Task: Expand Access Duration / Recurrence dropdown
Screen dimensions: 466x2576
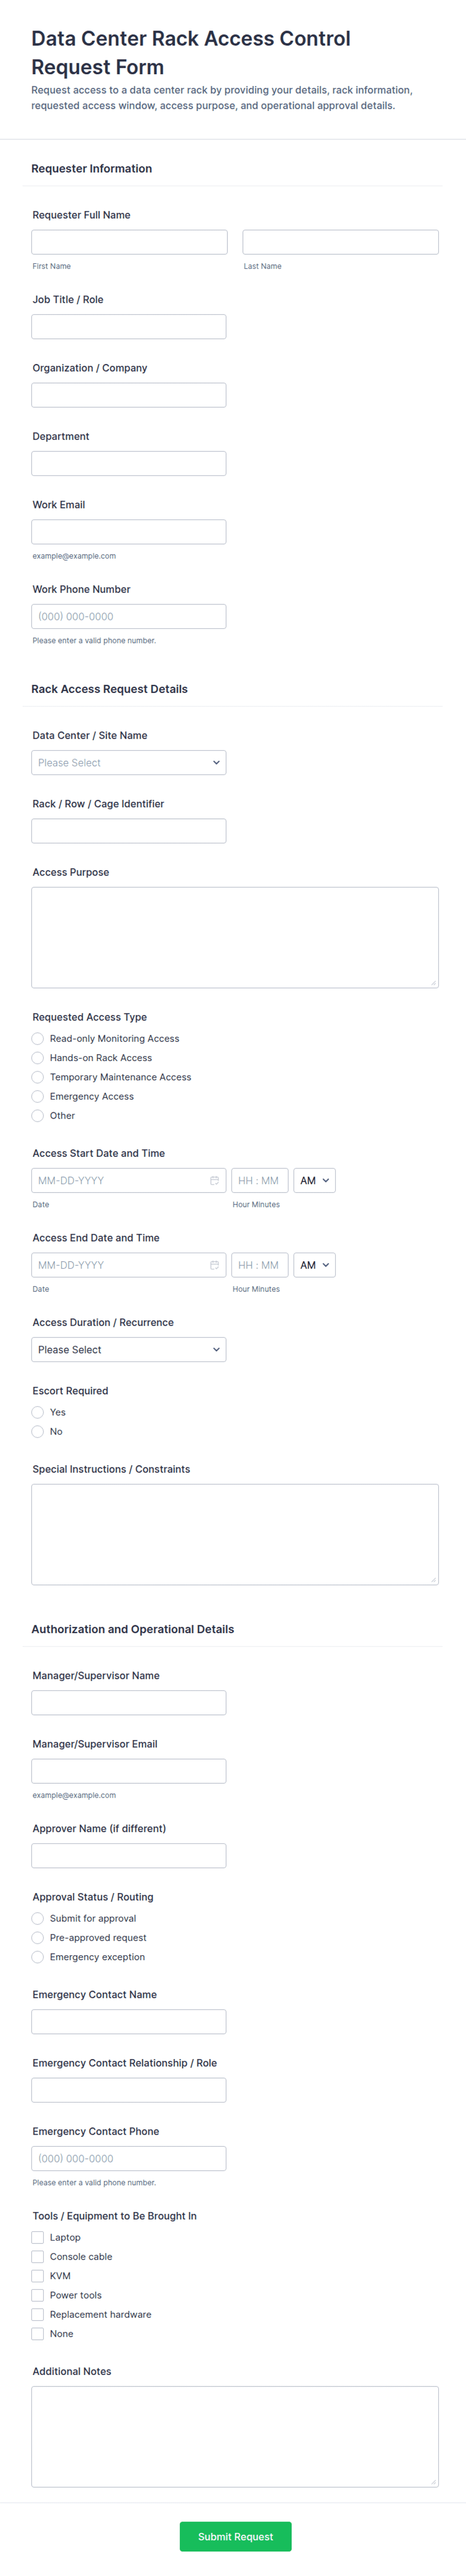Action: [x=128, y=1350]
